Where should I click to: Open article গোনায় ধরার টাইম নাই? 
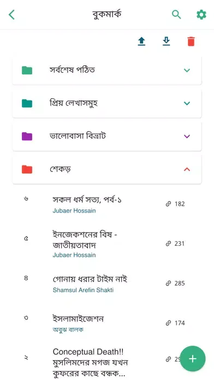click(x=90, y=280)
